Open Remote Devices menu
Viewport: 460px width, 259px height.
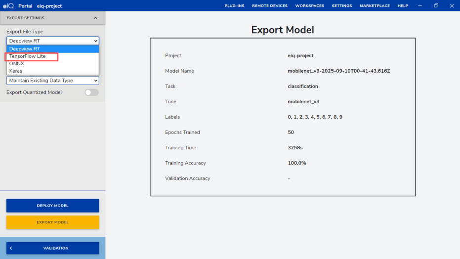pos(270,6)
